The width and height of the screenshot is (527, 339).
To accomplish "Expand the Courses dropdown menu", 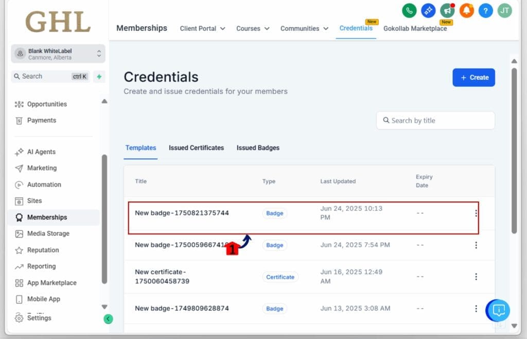I will coord(253,28).
